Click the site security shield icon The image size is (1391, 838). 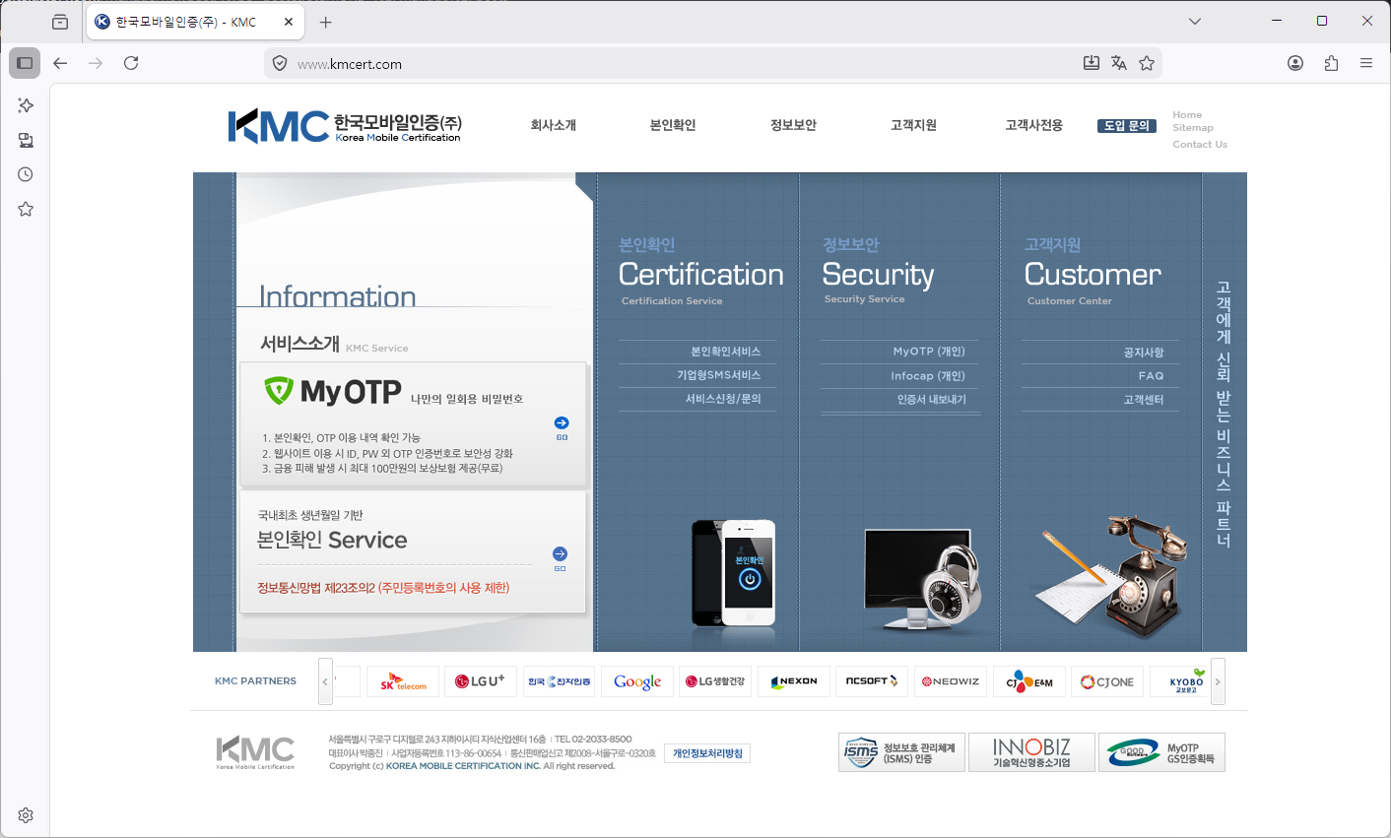pyautogui.click(x=280, y=63)
